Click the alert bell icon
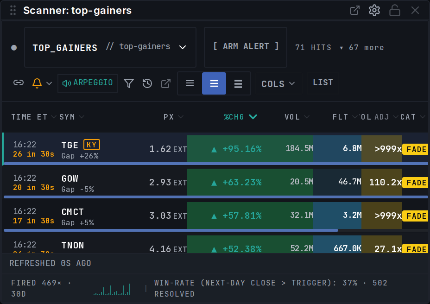 [x=37, y=83]
